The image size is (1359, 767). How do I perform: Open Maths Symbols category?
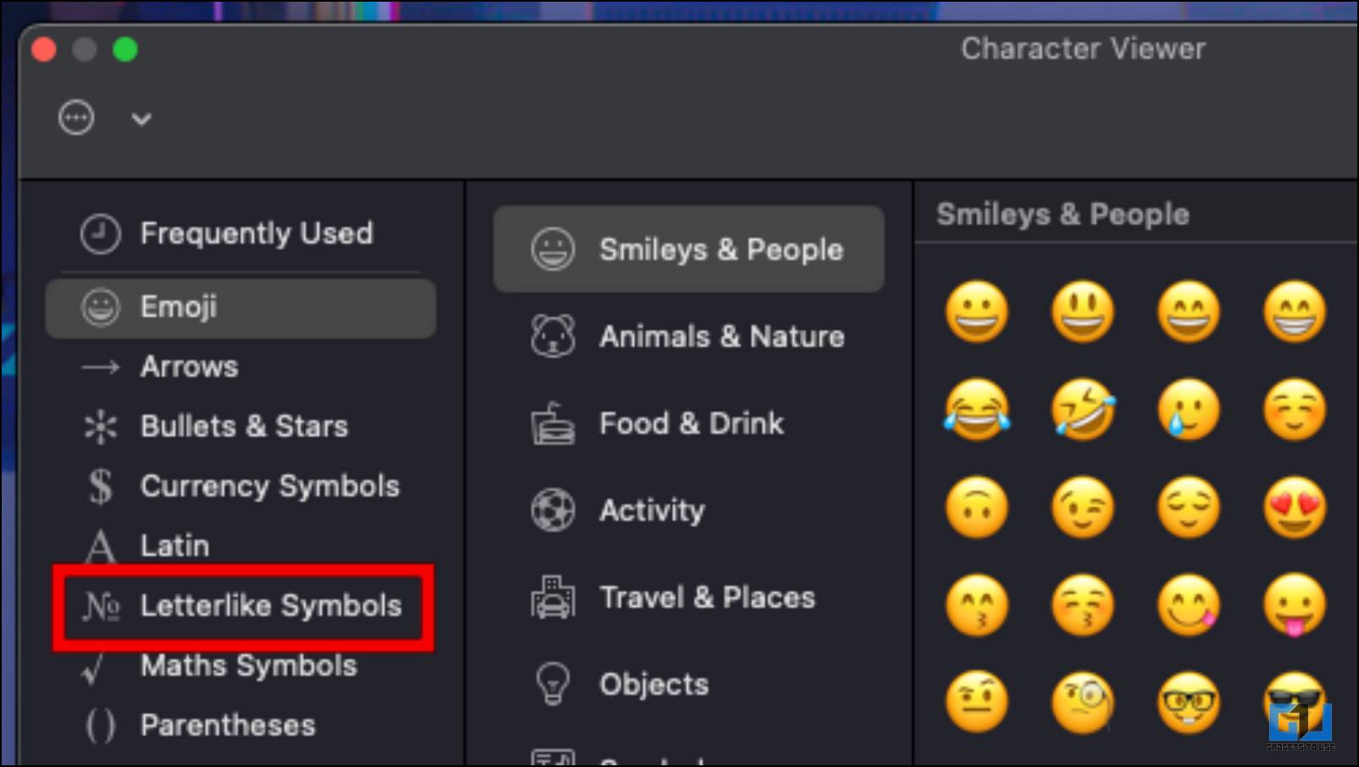(241, 666)
